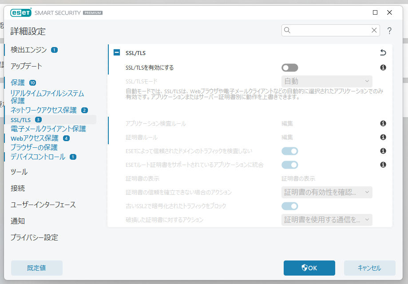This screenshot has width=408, height=284.
Task: Open 証明書の信頼を確立できない場合のアクション dropdown
Action: click(x=327, y=193)
